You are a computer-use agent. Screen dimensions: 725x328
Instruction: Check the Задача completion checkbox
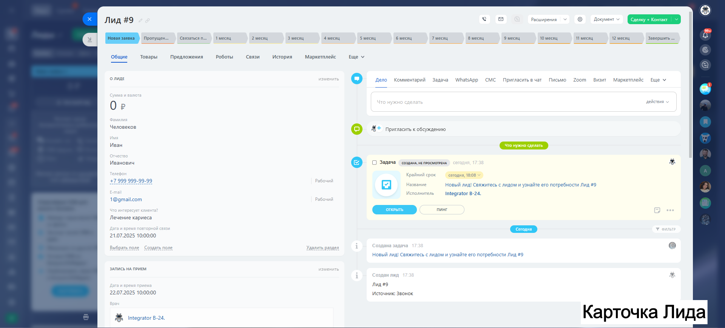pyautogui.click(x=375, y=163)
